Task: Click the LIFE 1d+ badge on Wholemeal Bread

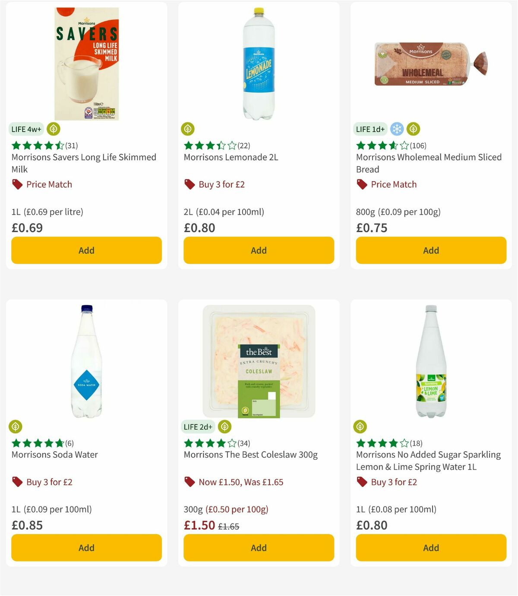Action: (x=370, y=129)
